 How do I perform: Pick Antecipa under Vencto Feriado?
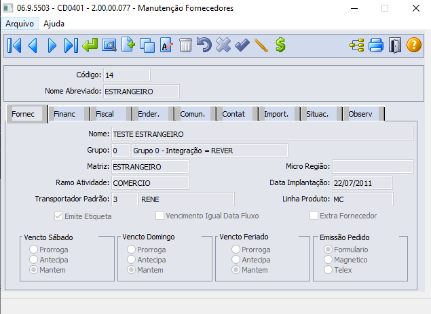(x=236, y=259)
